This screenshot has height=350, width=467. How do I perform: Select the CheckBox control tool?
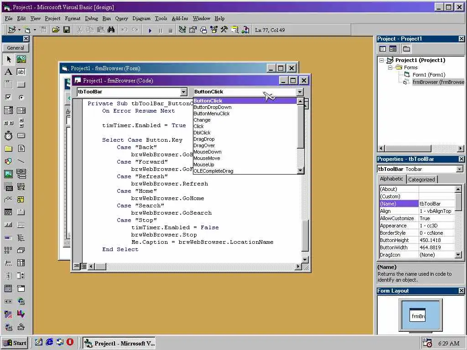pos(8,98)
